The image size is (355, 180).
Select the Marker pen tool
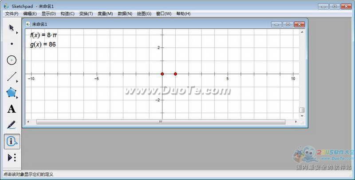[x=12, y=125]
